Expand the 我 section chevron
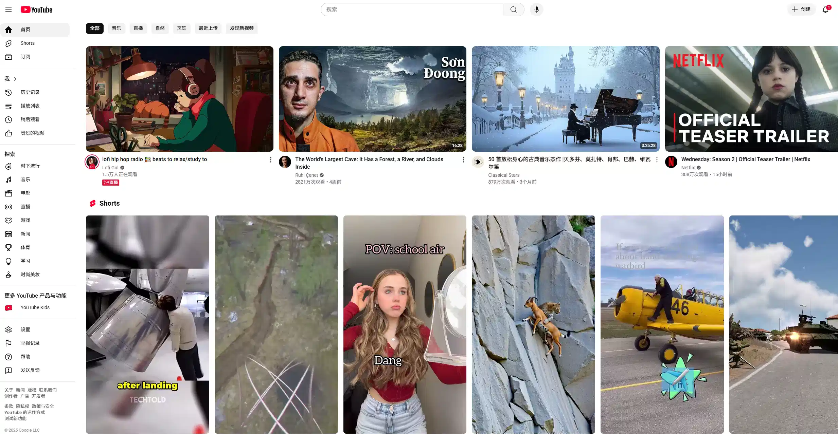The width and height of the screenshot is (838, 434). click(15, 79)
